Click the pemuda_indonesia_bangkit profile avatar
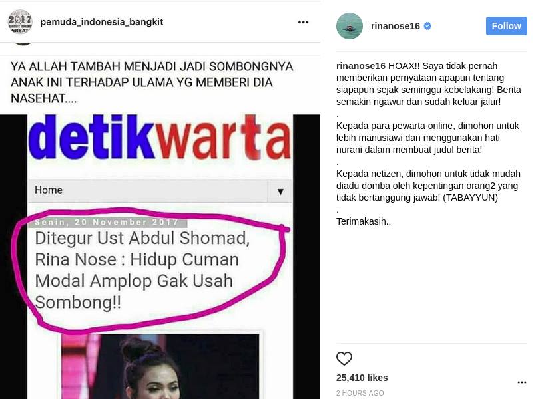The image size is (542, 399). (20, 22)
